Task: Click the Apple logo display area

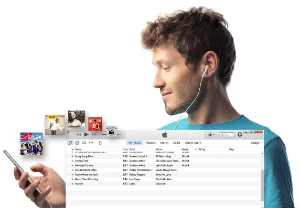Action: 165,135
